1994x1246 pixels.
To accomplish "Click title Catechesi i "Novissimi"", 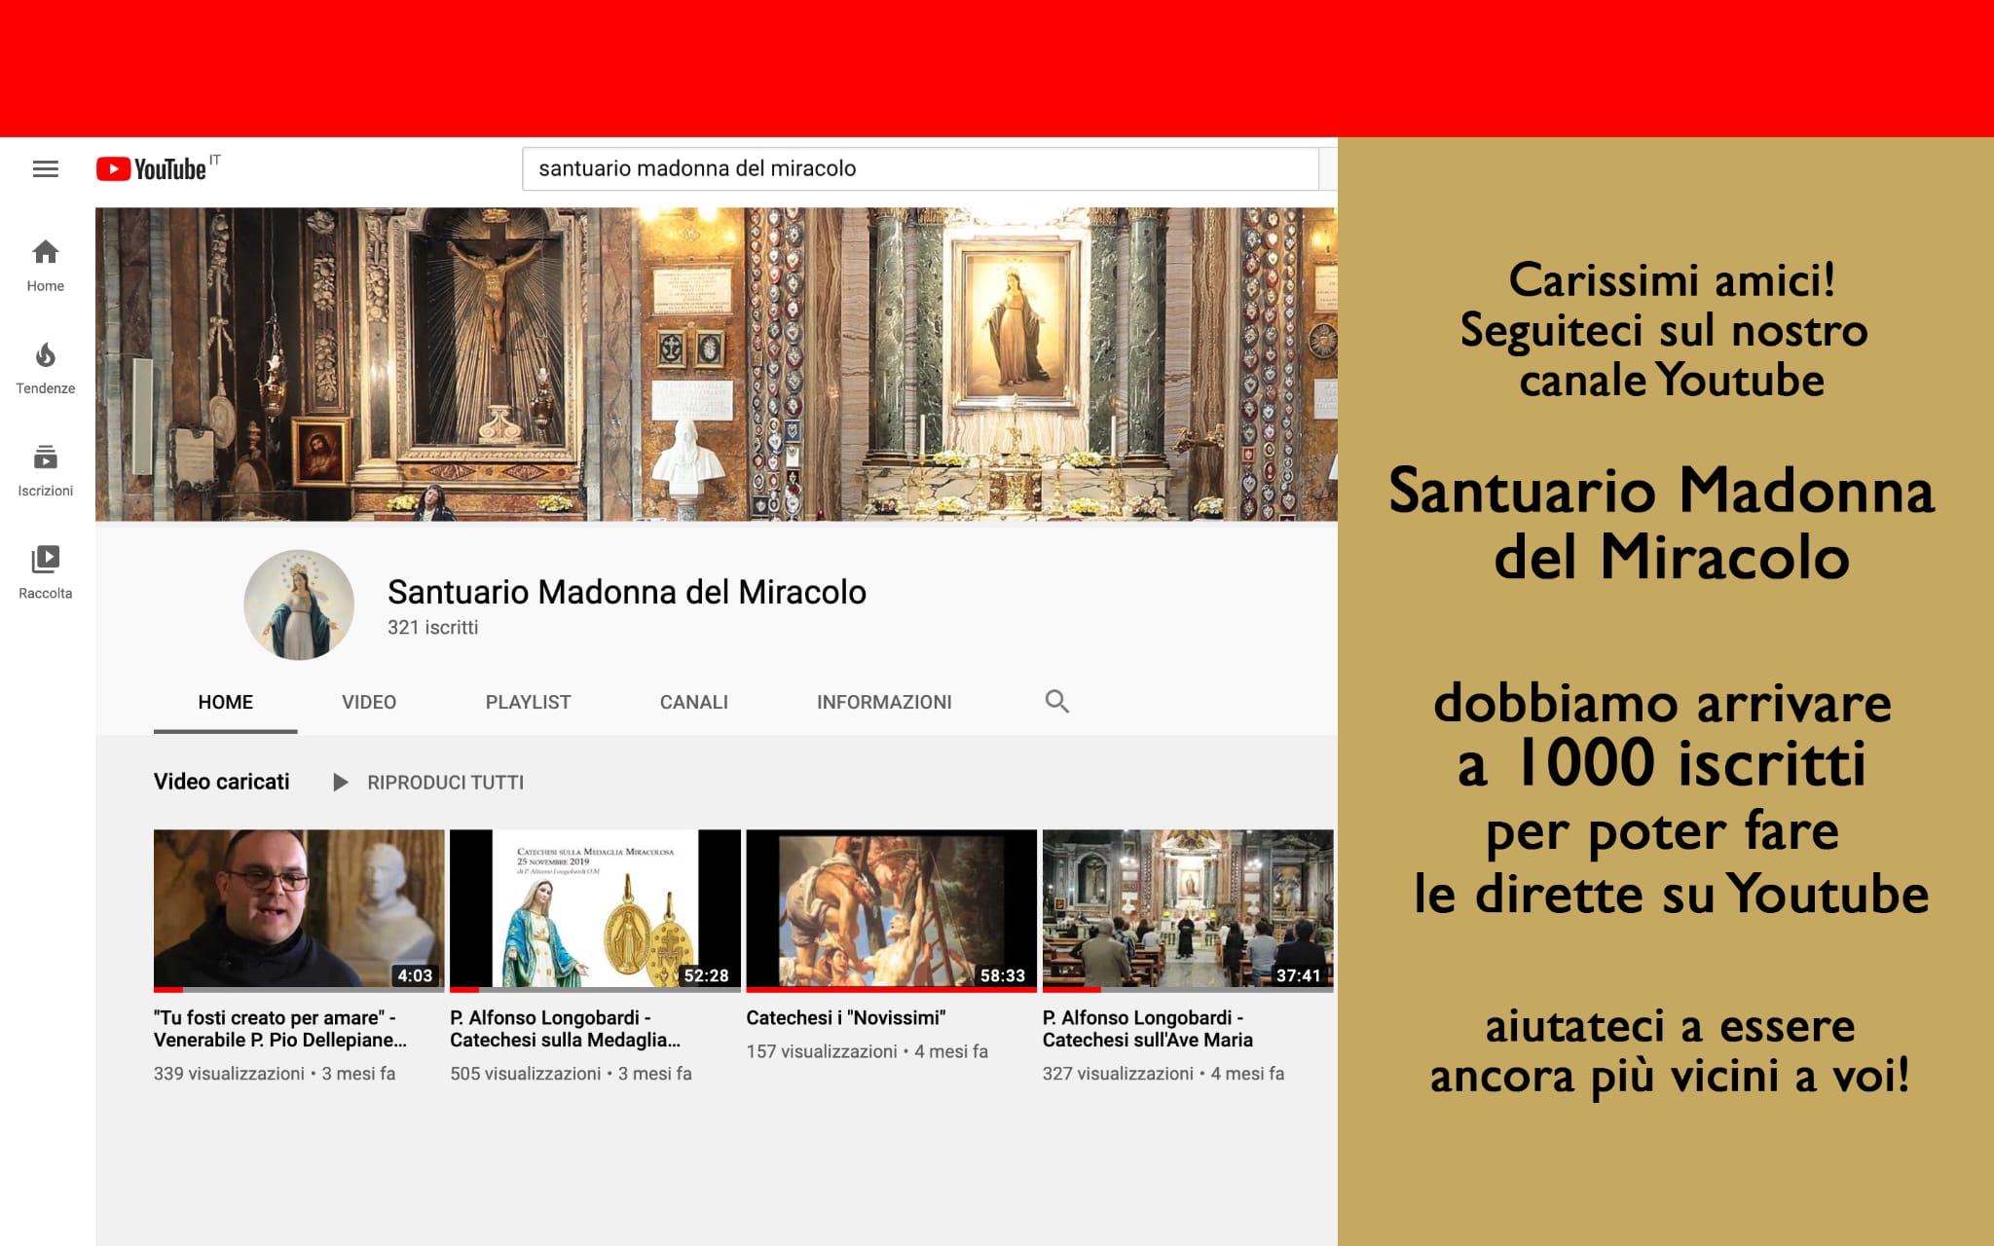I will pos(846,1017).
